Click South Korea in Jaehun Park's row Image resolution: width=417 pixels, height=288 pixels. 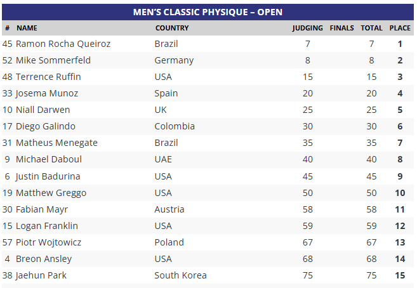coord(180,275)
